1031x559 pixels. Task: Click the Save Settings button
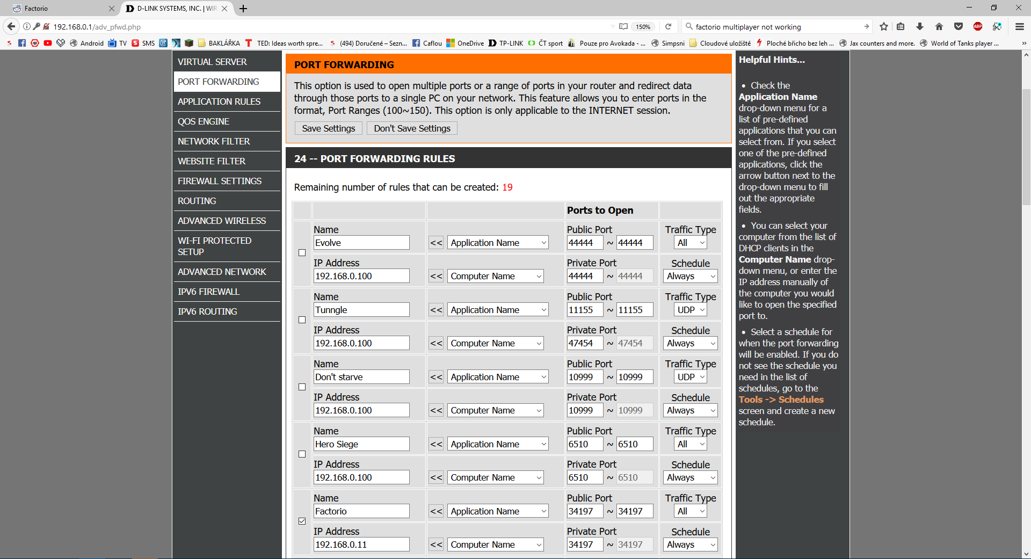329,128
